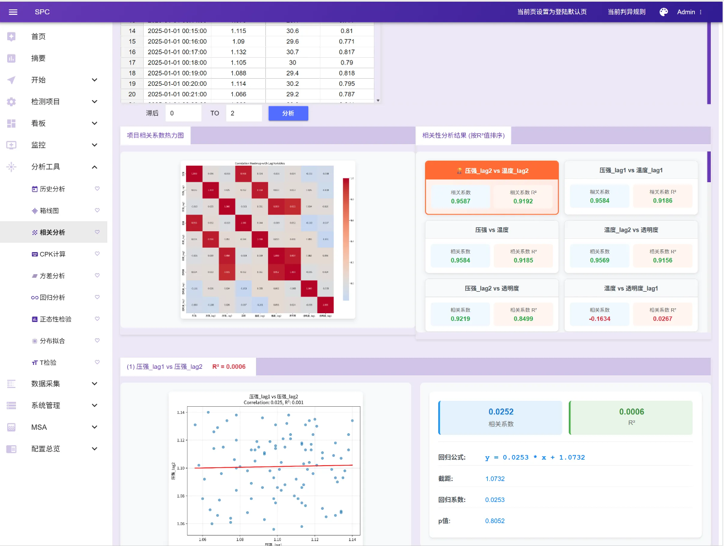Click the 首页 home icon
The width and height of the screenshot is (724, 546).
tap(11, 36)
